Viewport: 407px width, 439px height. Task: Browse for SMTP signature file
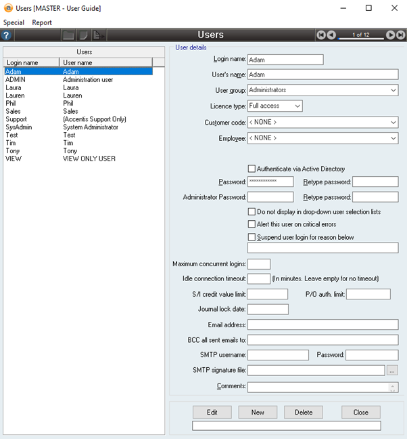click(x=392, y=371)
